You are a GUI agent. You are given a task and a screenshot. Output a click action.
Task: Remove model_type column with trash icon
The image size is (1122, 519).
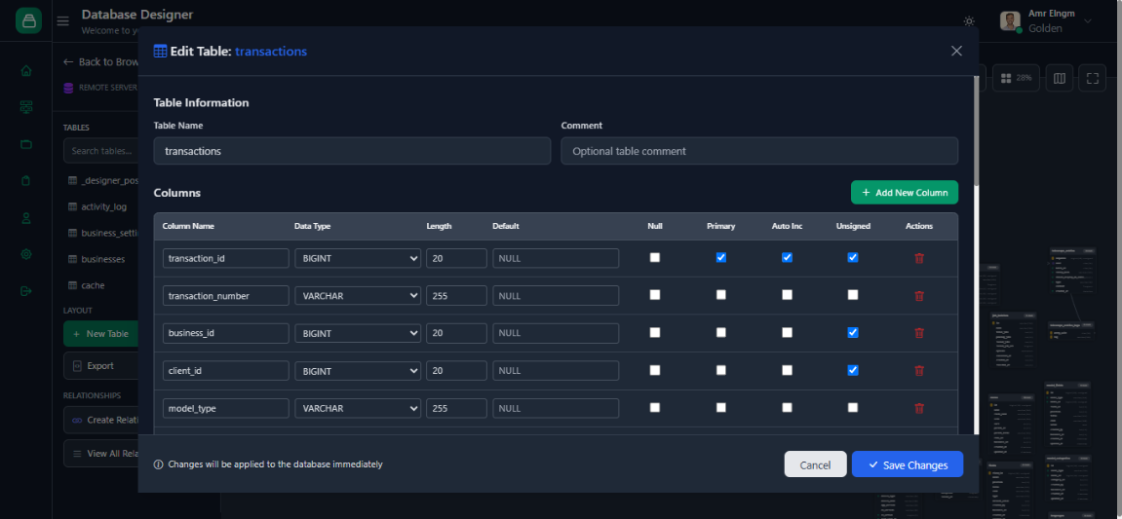pos(918,409)
